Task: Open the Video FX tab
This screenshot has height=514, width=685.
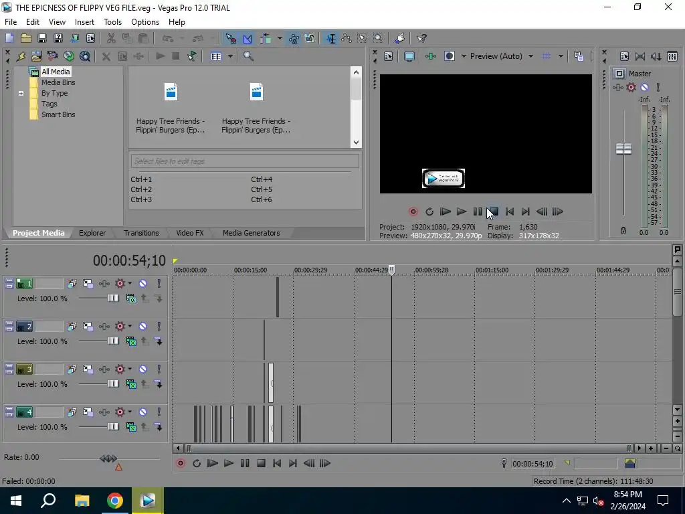Action: pos(189,233)
